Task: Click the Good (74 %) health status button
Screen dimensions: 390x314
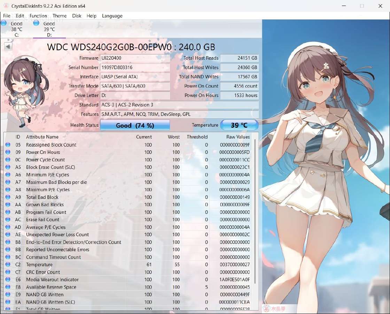Action: (x=135, y=125)
